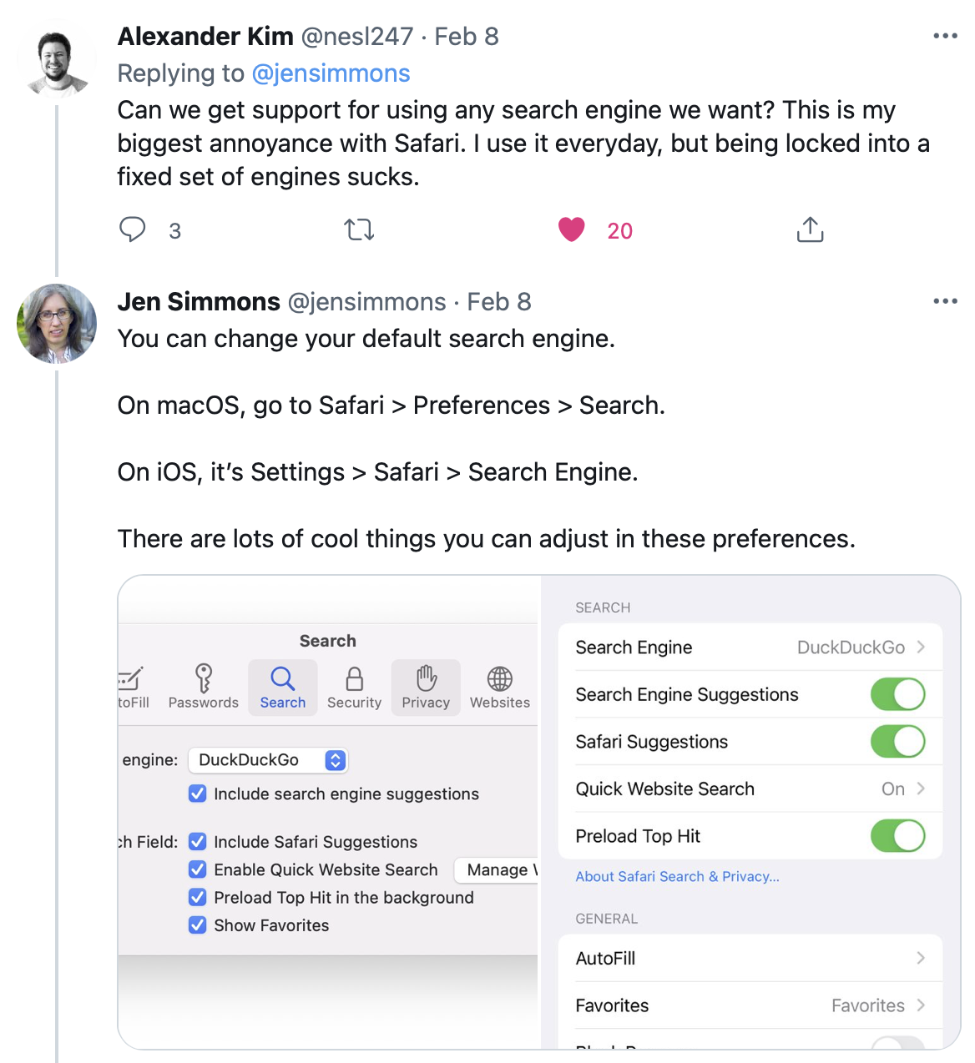Open @jensimmons mention link
The image size is (975, 1063).
click(x=331, y=73)
